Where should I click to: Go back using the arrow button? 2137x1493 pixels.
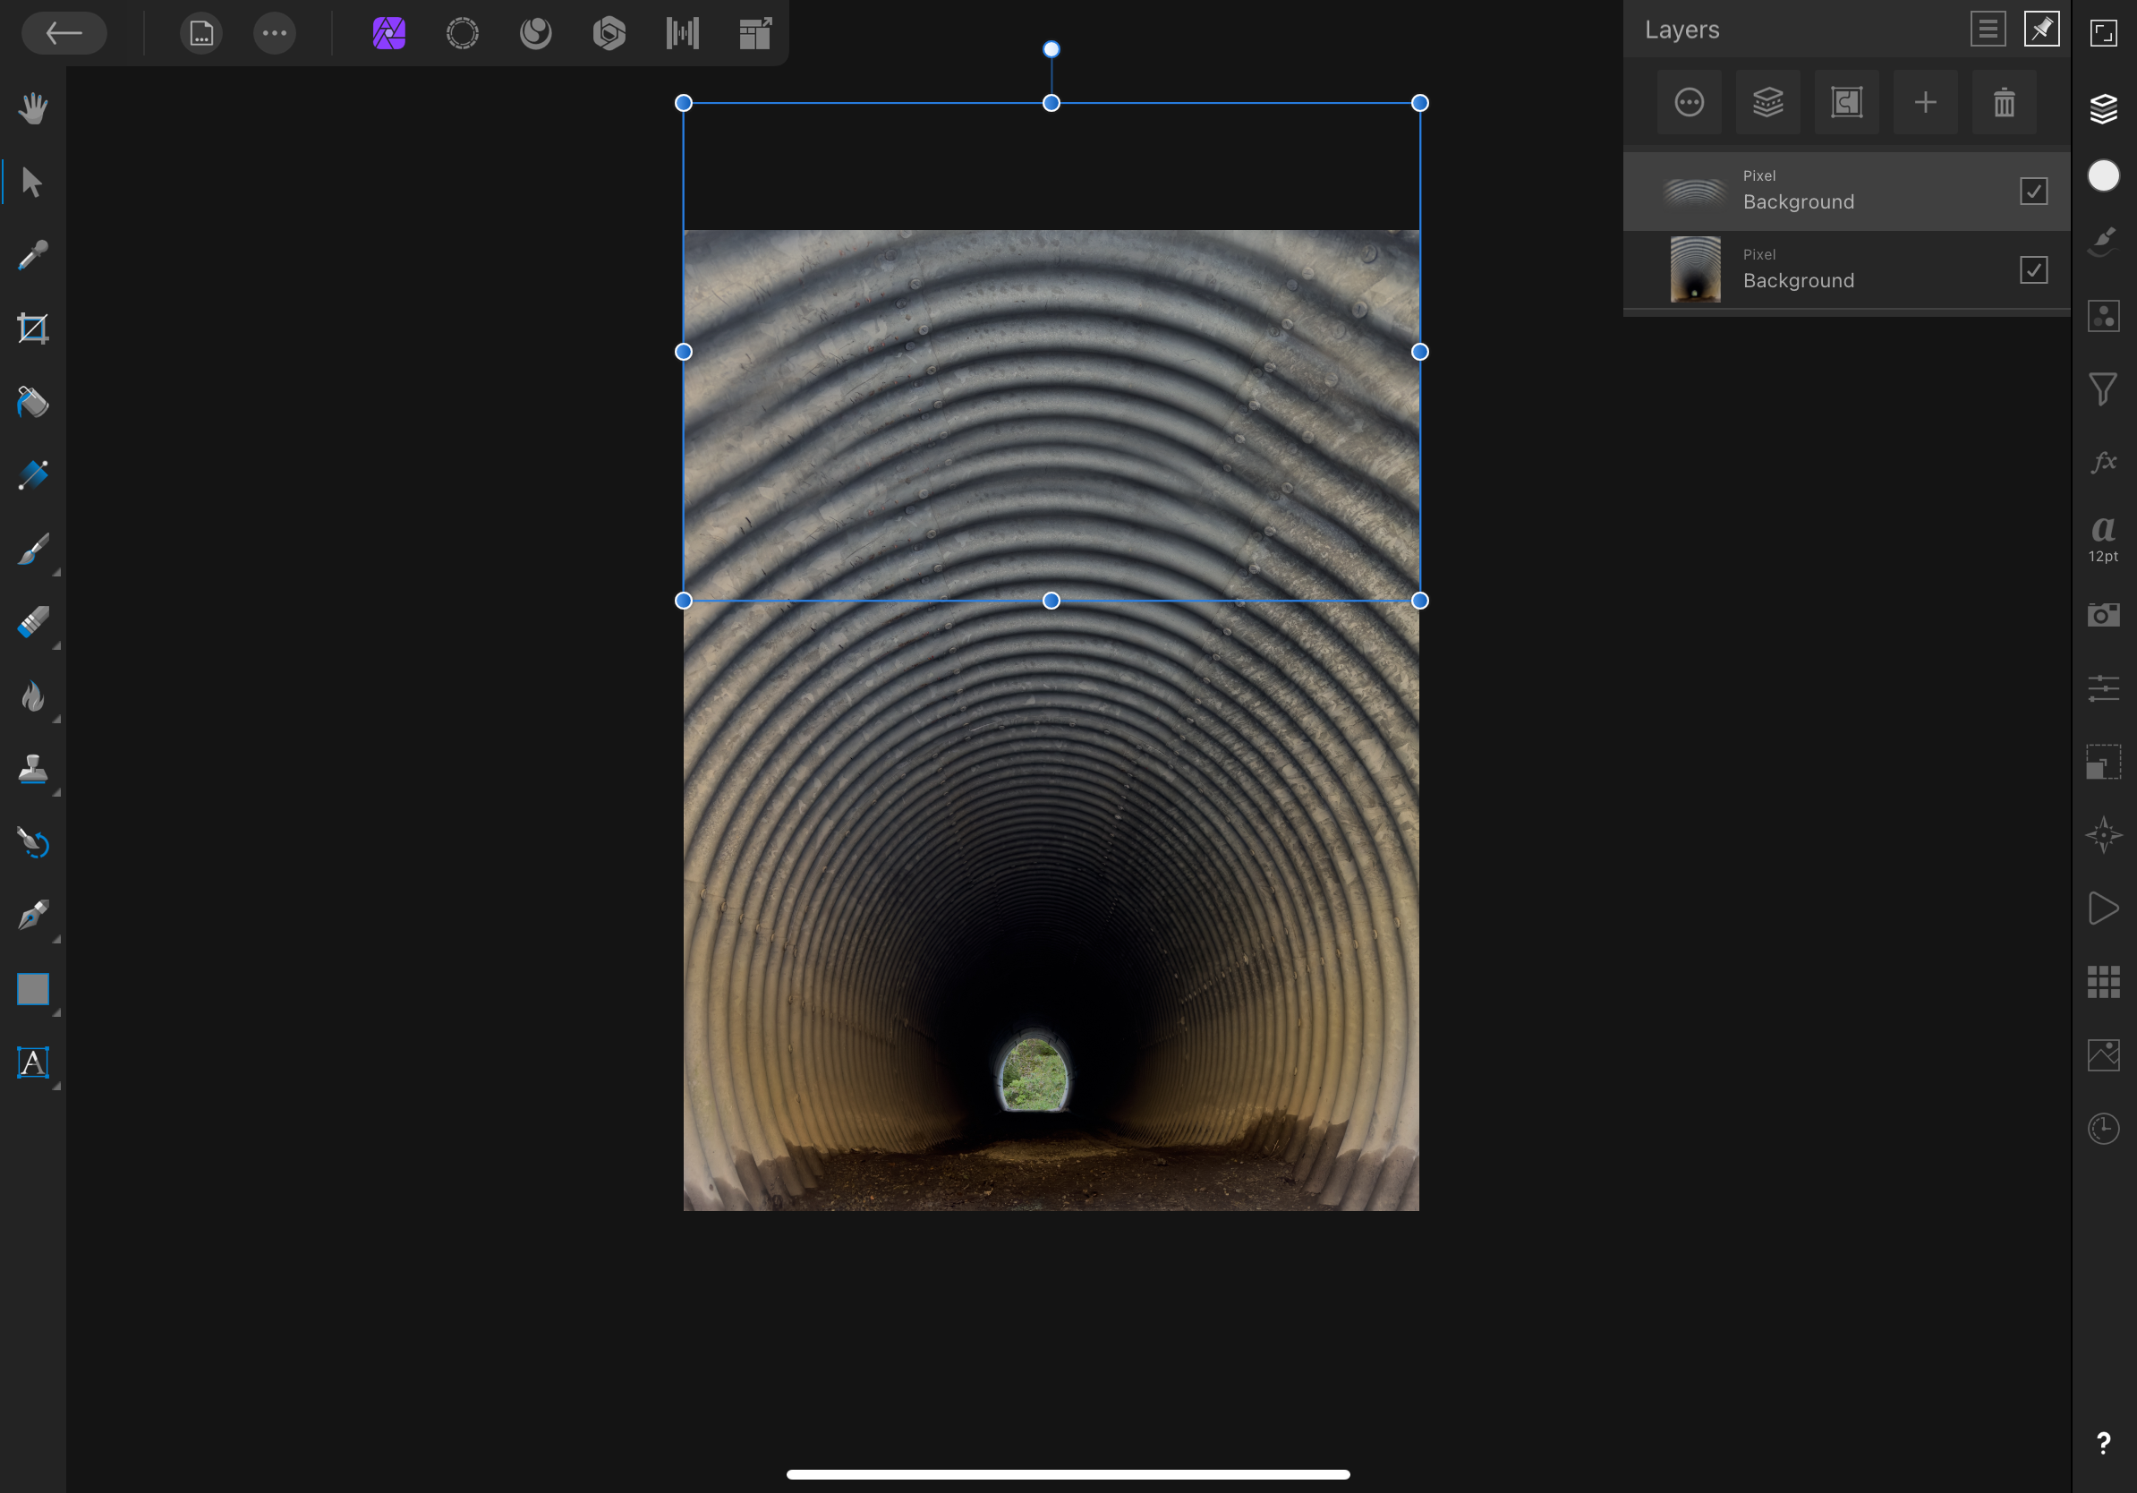coord(64,33)
